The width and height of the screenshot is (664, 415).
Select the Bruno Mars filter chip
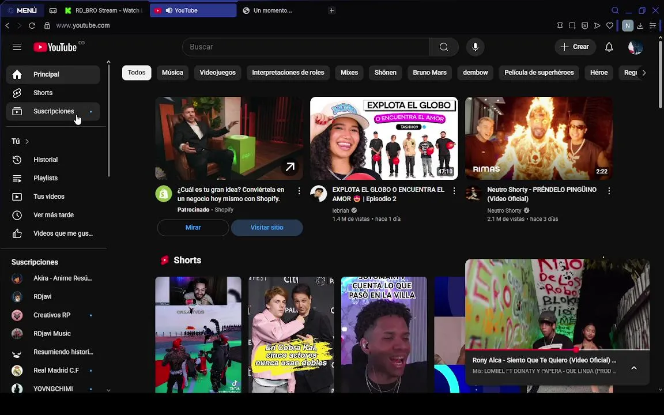click(429, 73)
